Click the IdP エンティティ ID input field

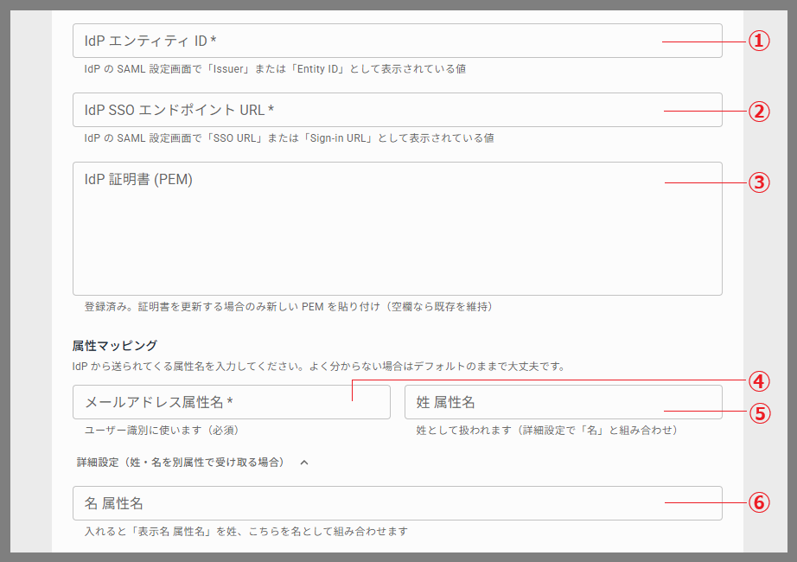click(x=397, y=41)
